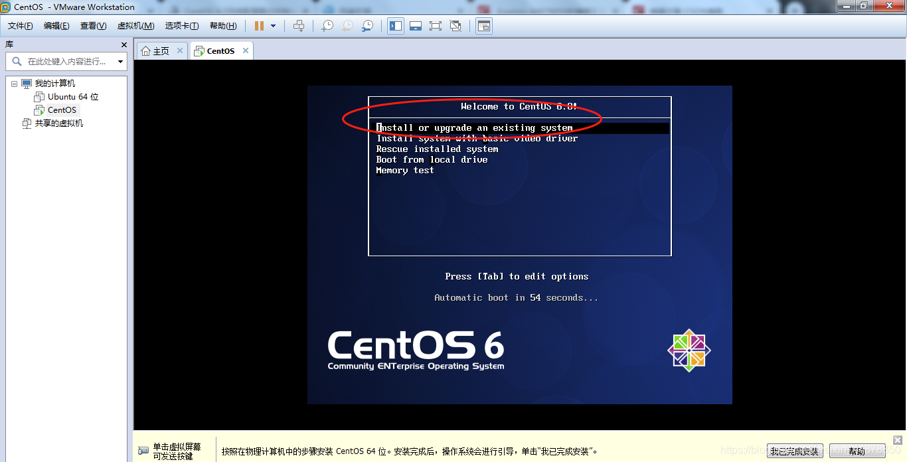Click the CentOS logo emblem in VM screen
Screen dimensions: 907x462
tap(689, 350)
